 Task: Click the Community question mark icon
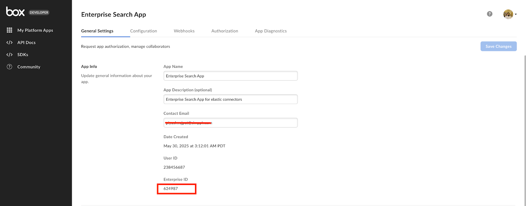point(10,67)
